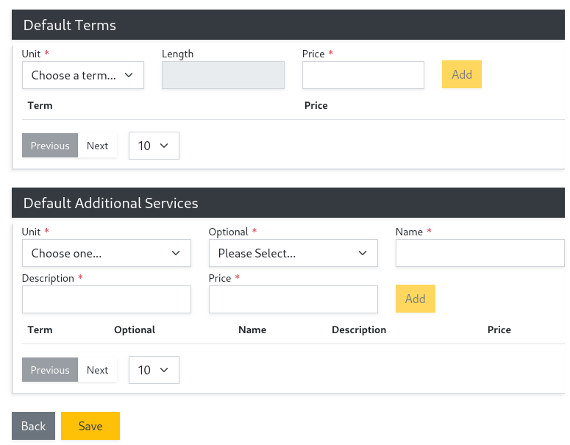Select the Description text input box
This screenshot has width=570, height=445.
pos(106,299)
